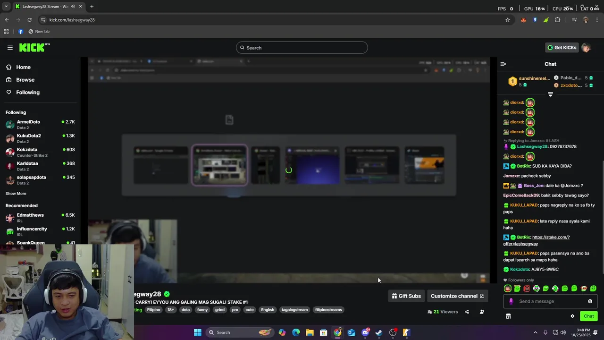Click the KICK logo
Viewport: 604px width, 340px height.
(x=34, y=47)
